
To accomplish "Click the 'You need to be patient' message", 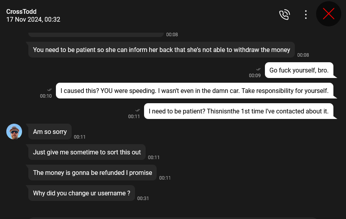I will [x=161, y=50].
